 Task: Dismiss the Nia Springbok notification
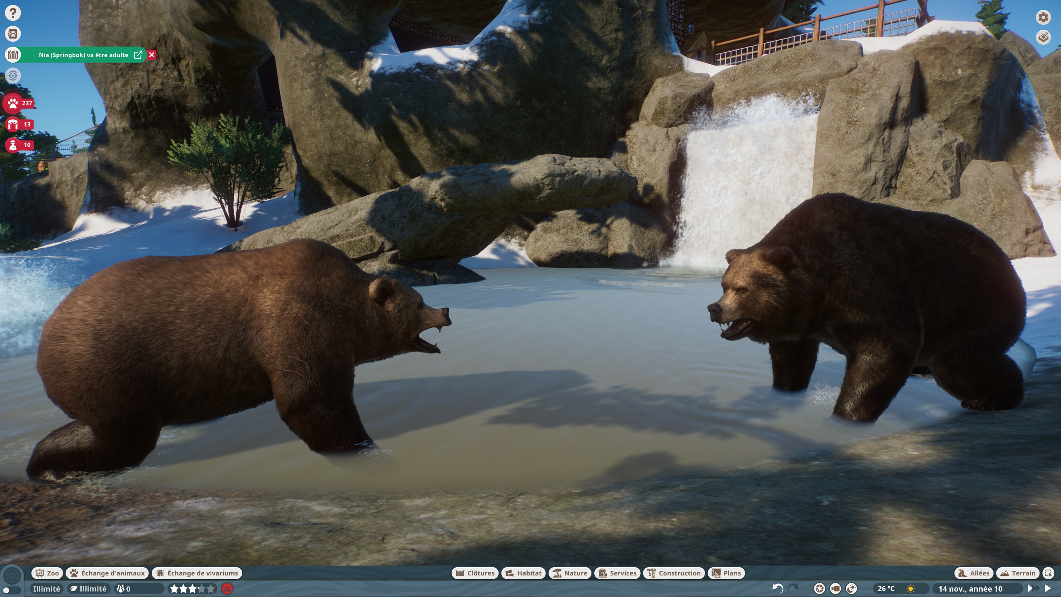[x=152, y=55]
